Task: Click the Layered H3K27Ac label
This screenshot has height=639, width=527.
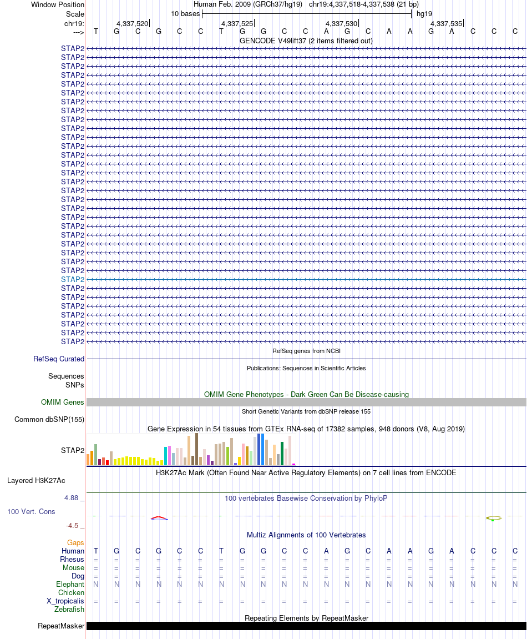Action: pyautogui.click(x=36, y=480)
